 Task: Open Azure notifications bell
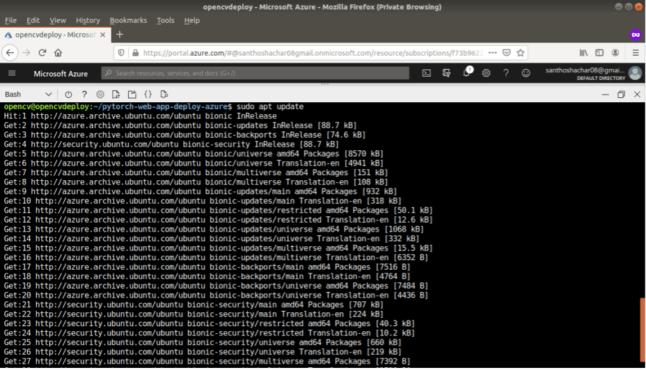tap(466, 73)
